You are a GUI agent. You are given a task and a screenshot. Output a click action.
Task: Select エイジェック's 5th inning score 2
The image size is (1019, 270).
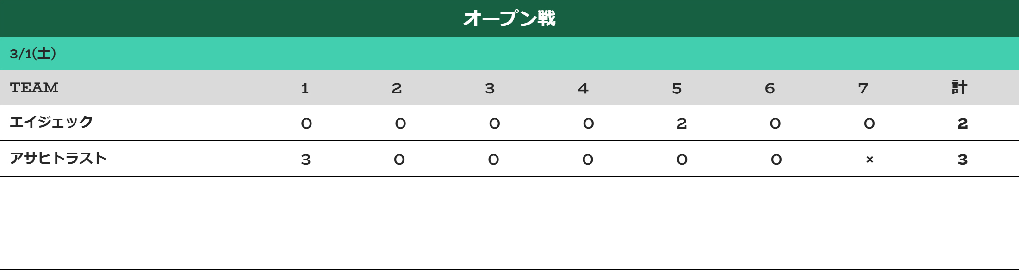tap(682, 123)
